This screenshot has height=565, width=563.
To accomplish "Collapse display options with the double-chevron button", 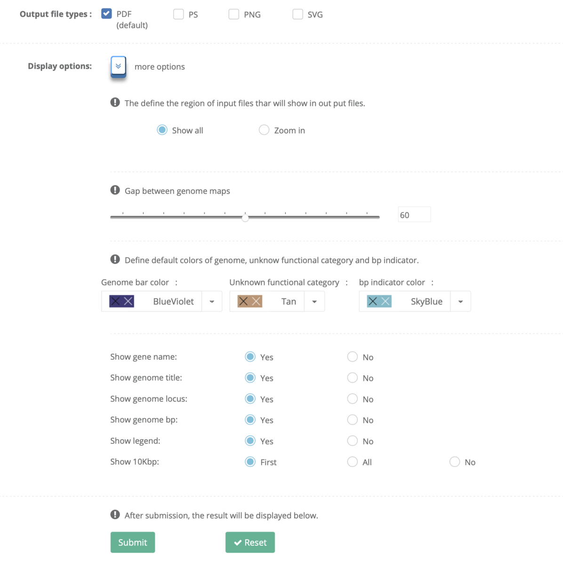I will 118,66.
